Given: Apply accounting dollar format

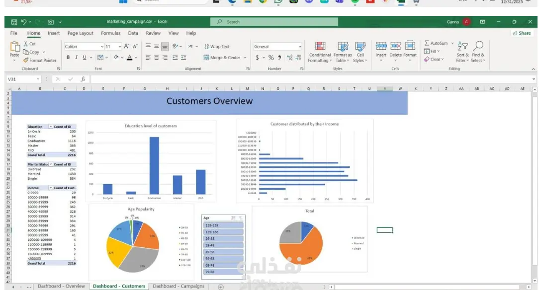Looking at the screenshot, I should (x=257, y=58).
